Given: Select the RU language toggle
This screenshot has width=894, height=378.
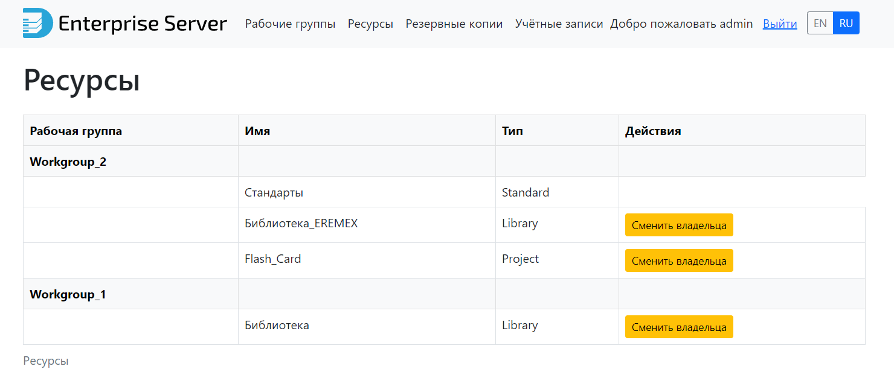Looking at the screenshot, I should [846, 24].
